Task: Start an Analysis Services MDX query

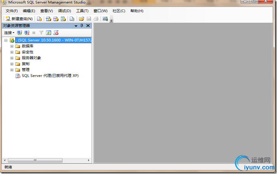Action: tap(48, 19)
